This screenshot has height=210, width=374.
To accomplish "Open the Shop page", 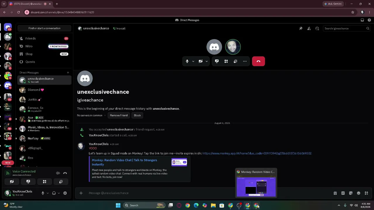I will pos(44,54).
